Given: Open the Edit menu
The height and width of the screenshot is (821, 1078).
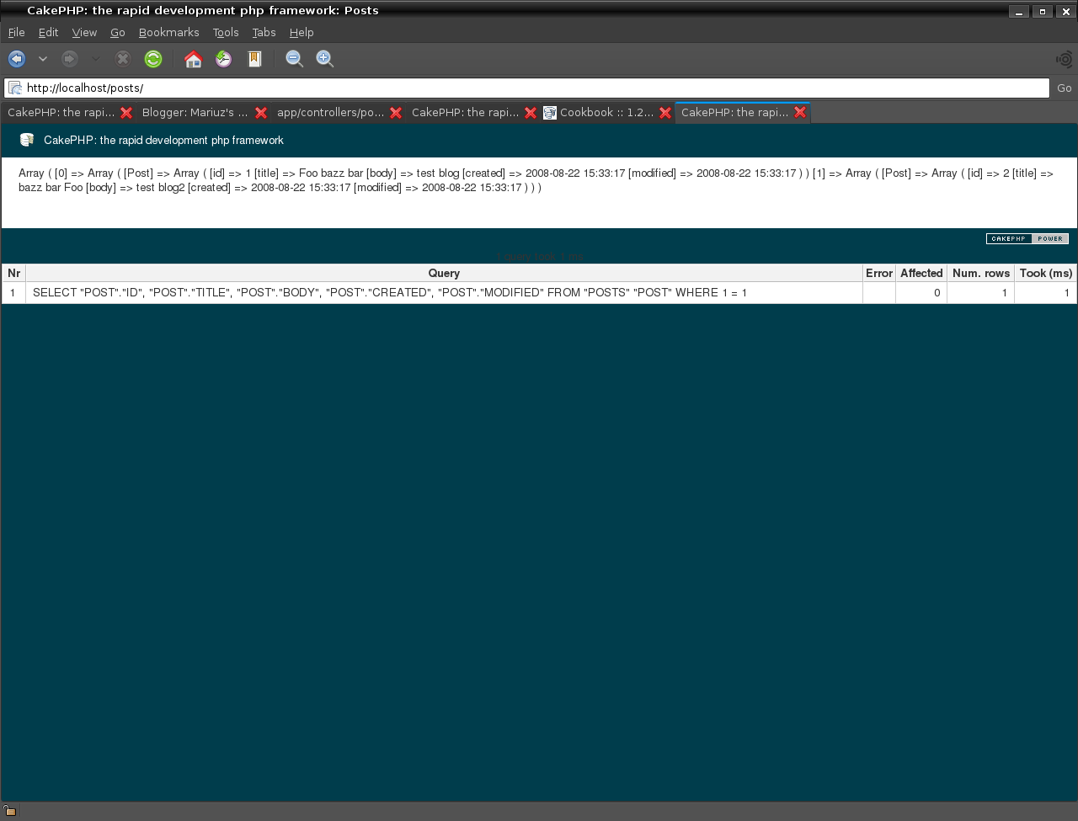Looking at the screenshot, I should (48, 32).
